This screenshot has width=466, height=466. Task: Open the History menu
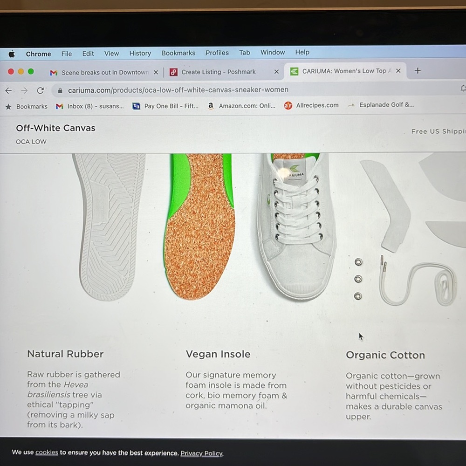pos(140,53)
